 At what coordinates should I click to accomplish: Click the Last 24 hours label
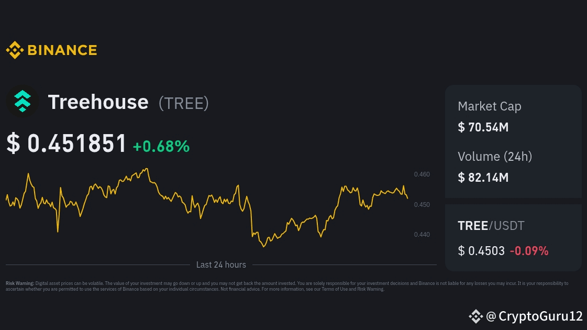(x=221, y=265)
